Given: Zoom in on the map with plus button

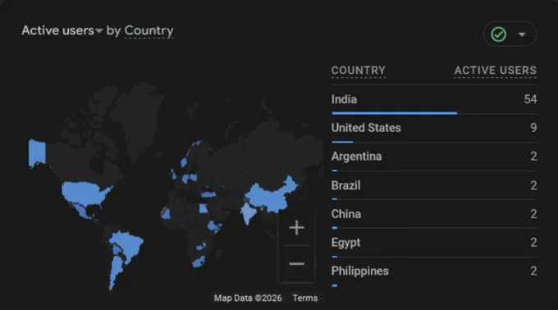Looking at the screenshot, I should (296, 228).
